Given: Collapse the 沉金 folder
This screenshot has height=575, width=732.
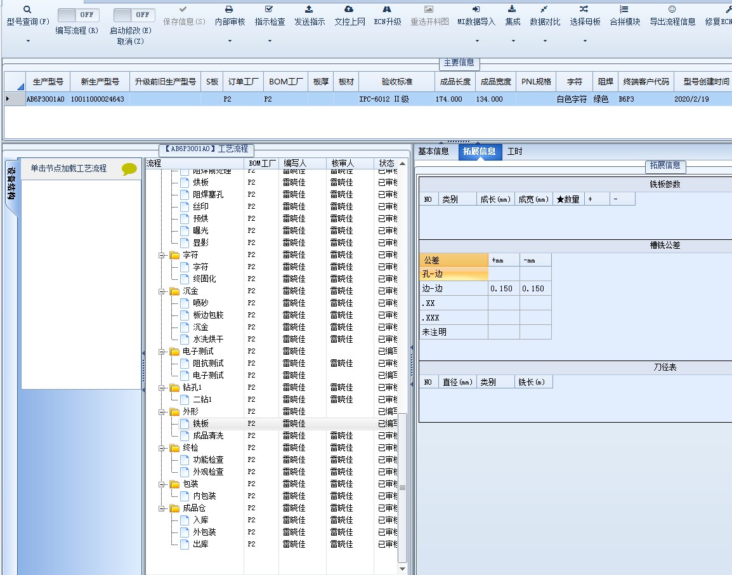Looking at the screenshot, I should click(x=162, y=291).
